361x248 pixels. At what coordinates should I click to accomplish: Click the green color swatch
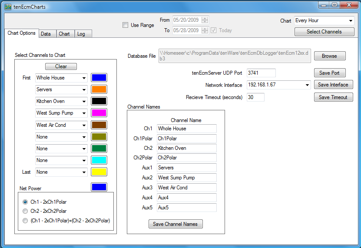[x=99, y=149]
